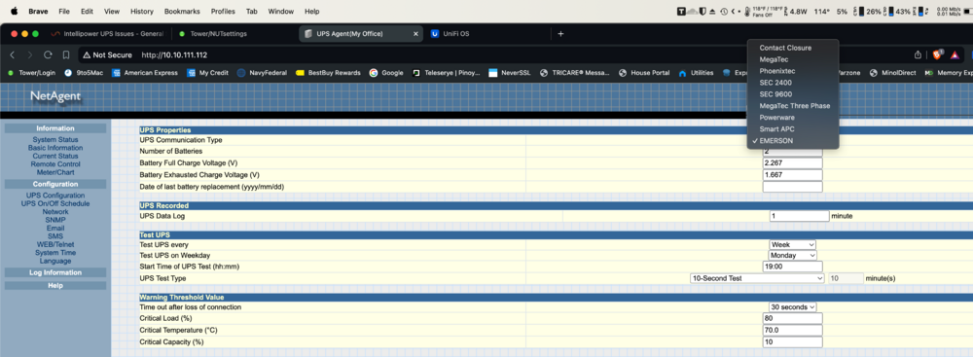Open UPS On/Off Schedule page

[x=55, y=203]
